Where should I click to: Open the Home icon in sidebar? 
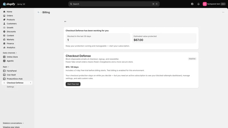(x=4, y=12)
